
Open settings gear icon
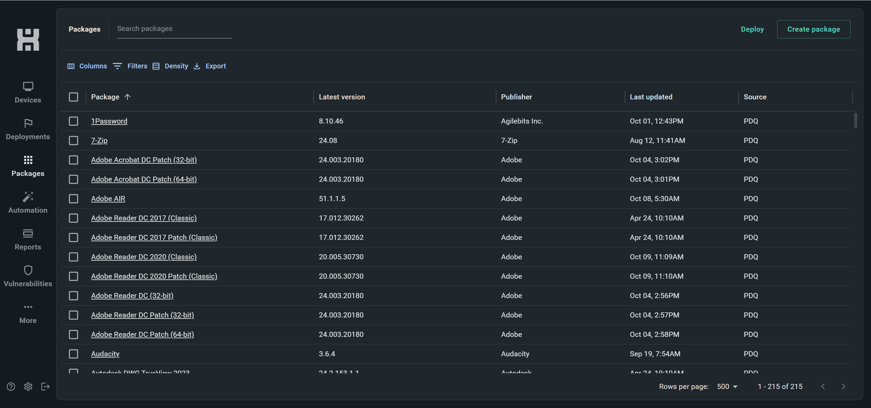[28, 387]
